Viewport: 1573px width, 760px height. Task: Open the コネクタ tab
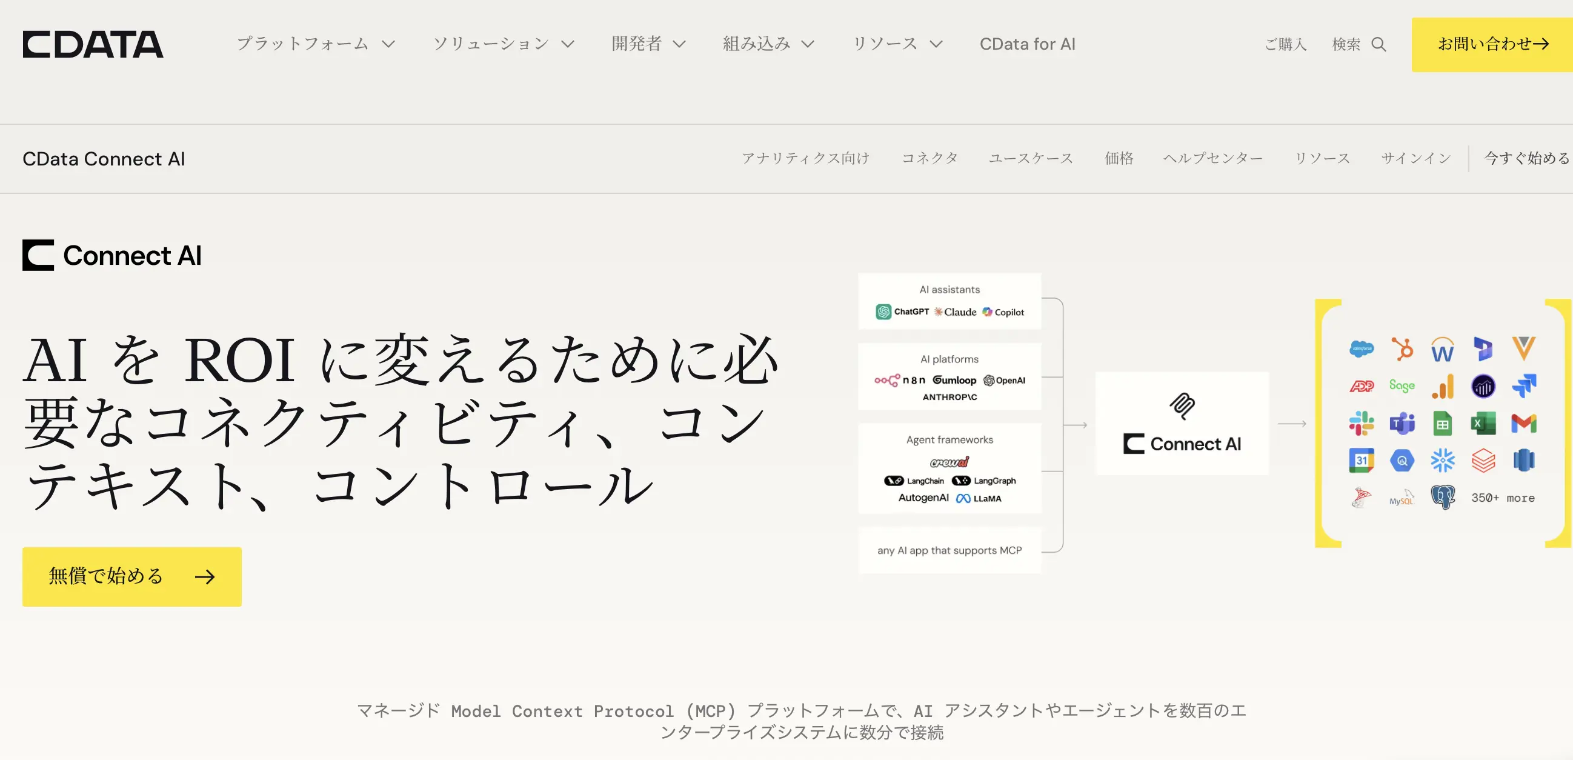click(930, 158)
